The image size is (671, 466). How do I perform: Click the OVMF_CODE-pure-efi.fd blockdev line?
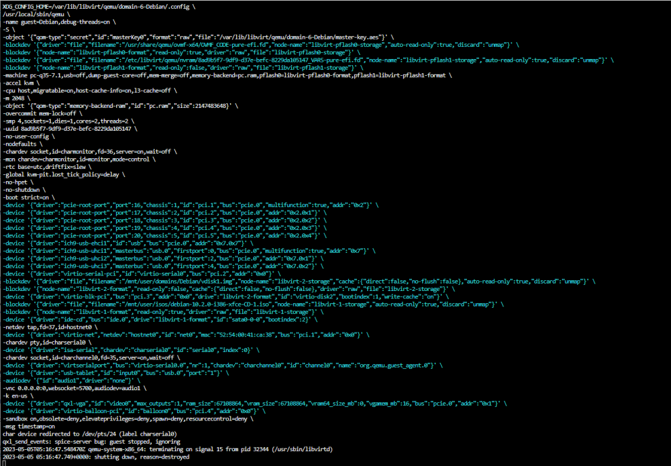pos(260,45)
